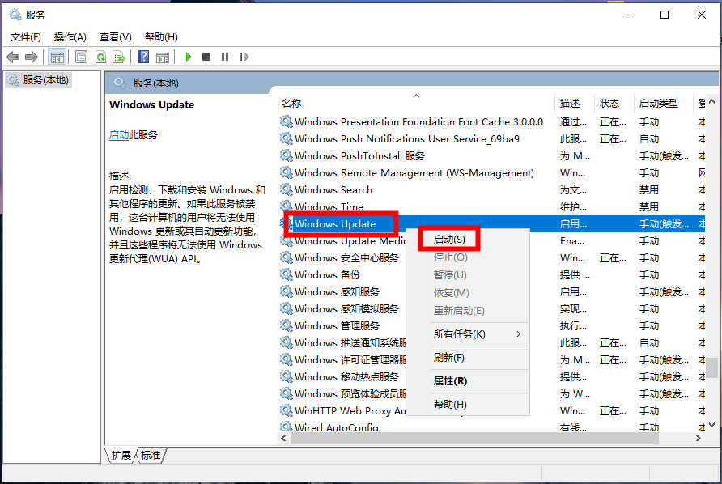
Task: Open the 查看(V) menu
Action: (116, 37)
